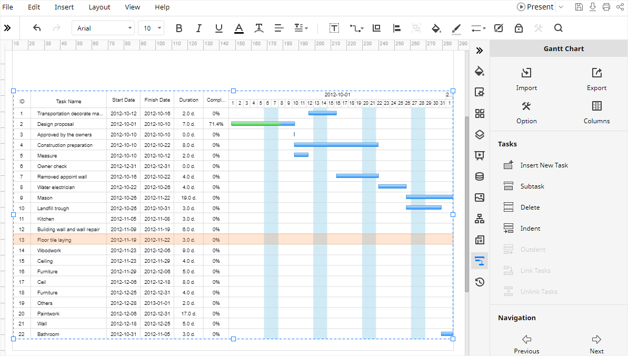The height and width of the screenshot is (356, 628).
Task: Toggle Underline formatting
Action: coord(218,28)
